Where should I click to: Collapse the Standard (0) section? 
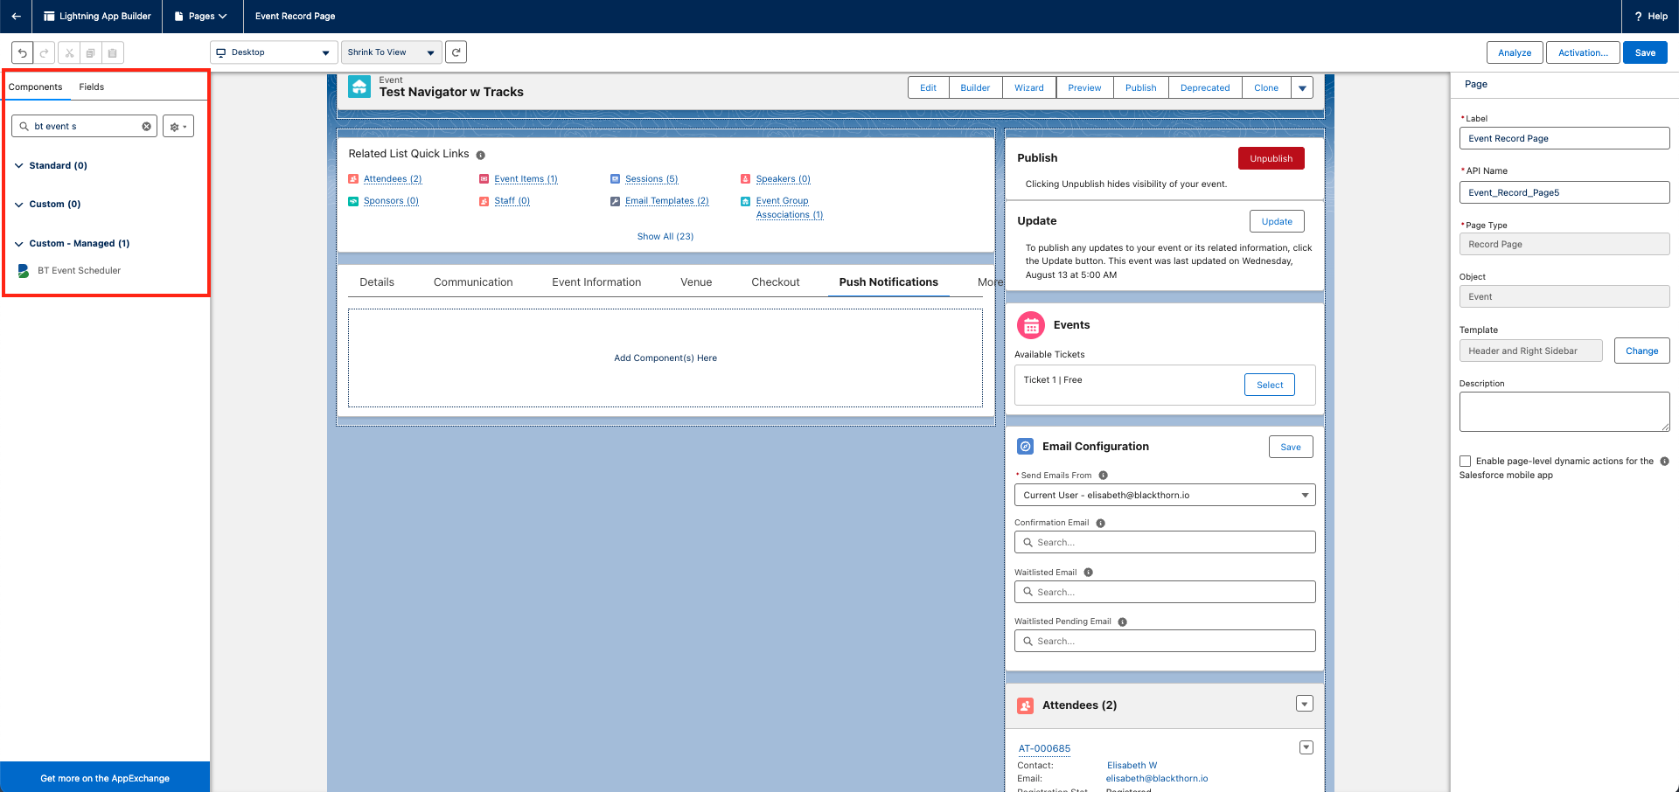point(18,165)
